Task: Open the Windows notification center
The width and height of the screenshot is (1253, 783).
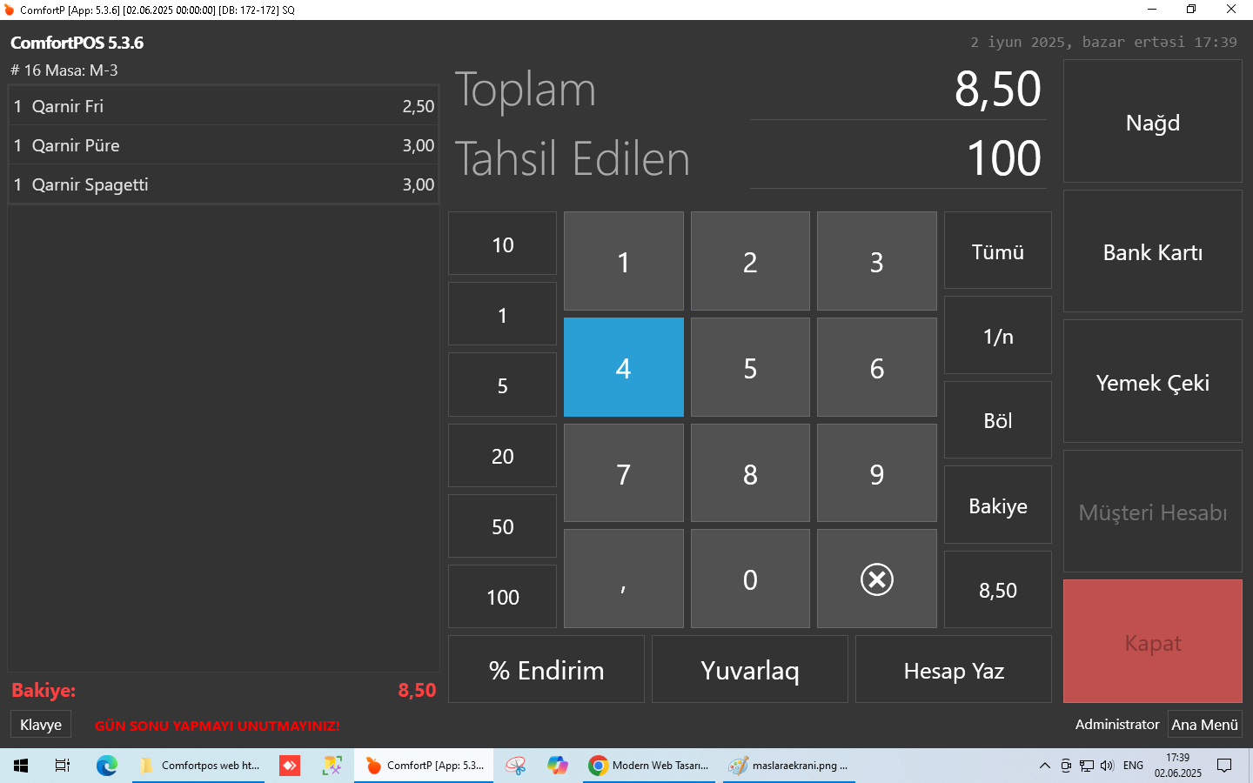Action: pyautogui.click(x=1224, y=766)
